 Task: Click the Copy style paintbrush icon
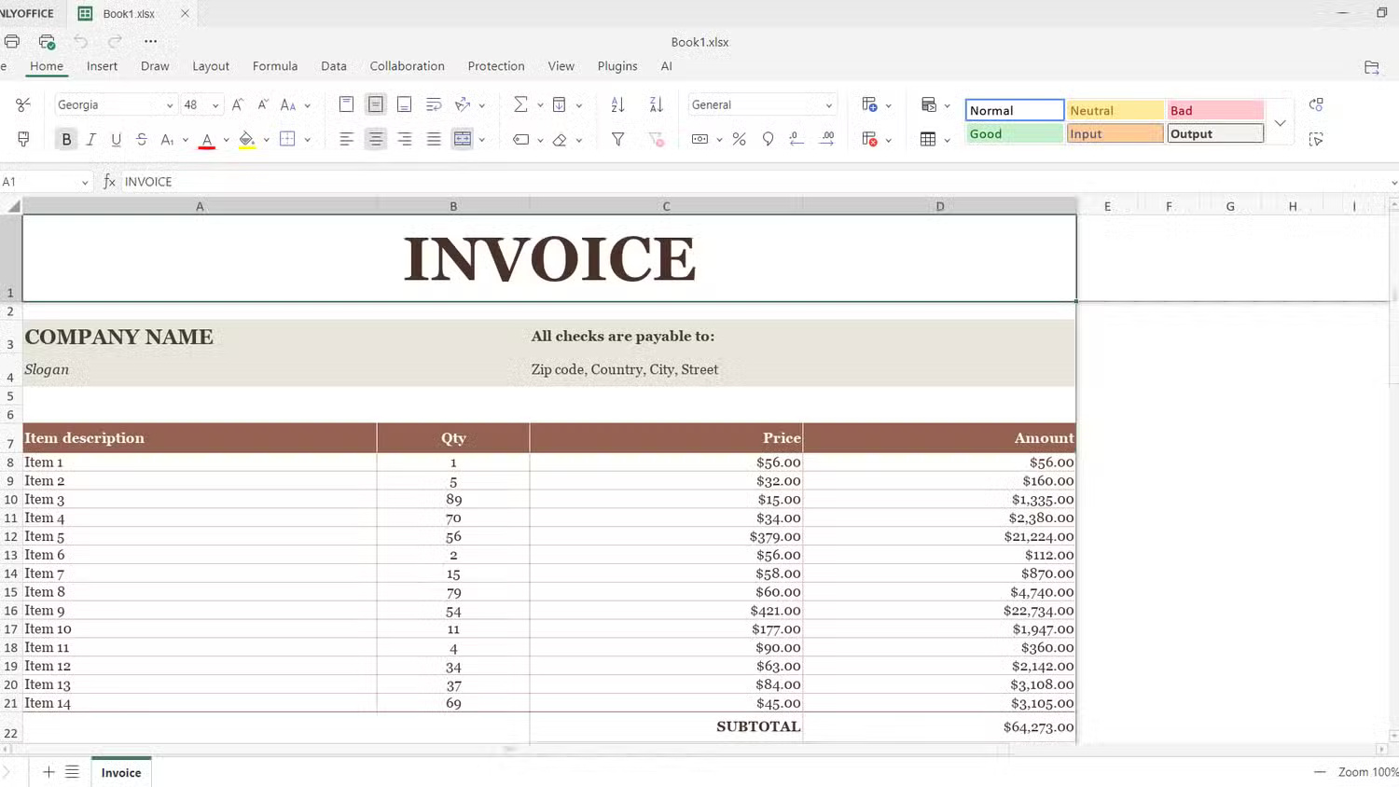23,140
